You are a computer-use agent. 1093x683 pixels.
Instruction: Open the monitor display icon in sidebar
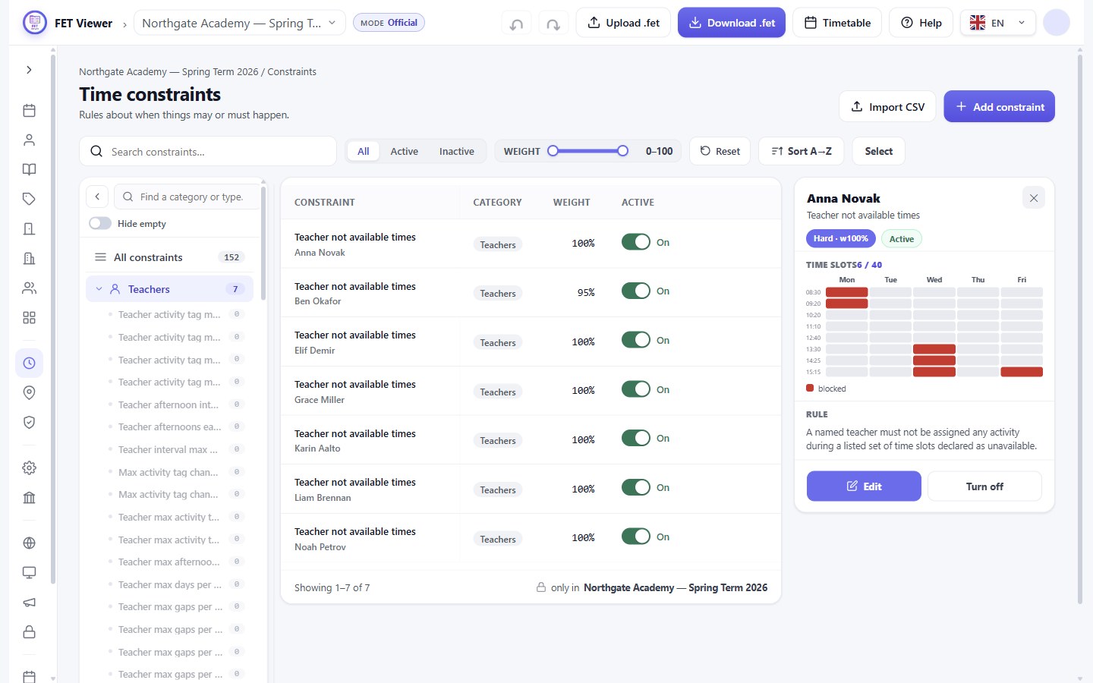click(x=29, y=572)
